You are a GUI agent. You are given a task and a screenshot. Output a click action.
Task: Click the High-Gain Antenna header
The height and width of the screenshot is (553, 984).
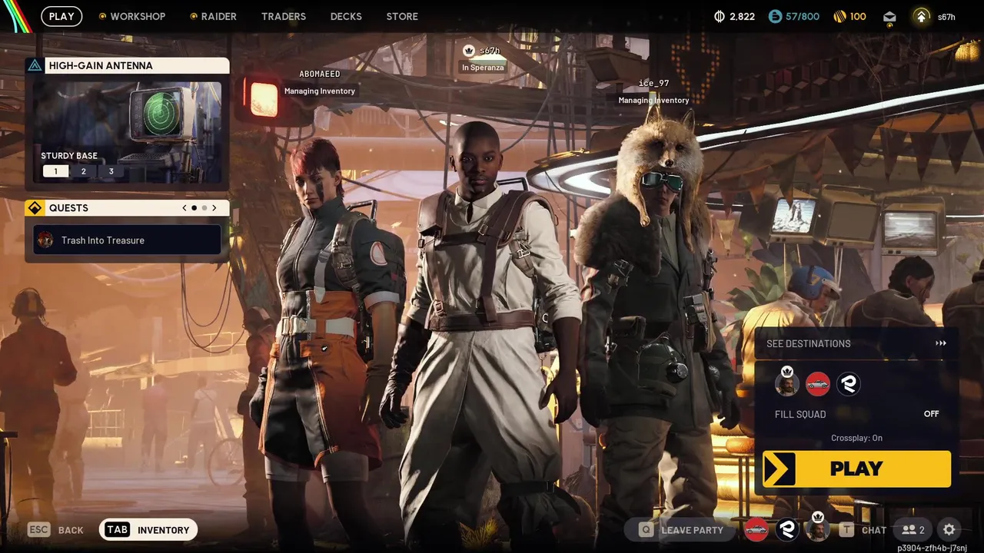[x=128, y=65]
